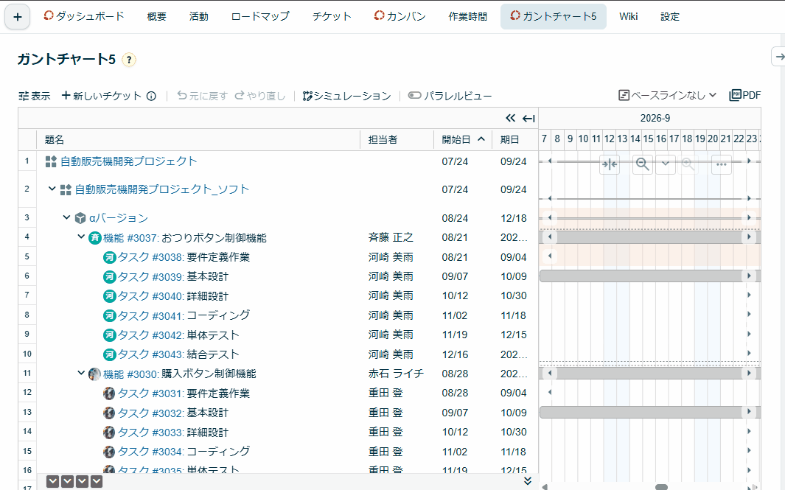Click left bar arrow on the 08/28–09/04 重田 Gantt row
This screenshot has width=785, height=490.
coord(550,392)
